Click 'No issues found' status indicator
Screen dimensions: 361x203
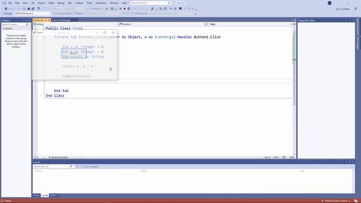point(58,157)
